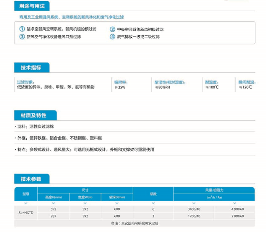The image size is (266, 232).
Task: Click the ③ icon beside 新风空气净化设备进风口预过滤
Action: coord(21,37)
